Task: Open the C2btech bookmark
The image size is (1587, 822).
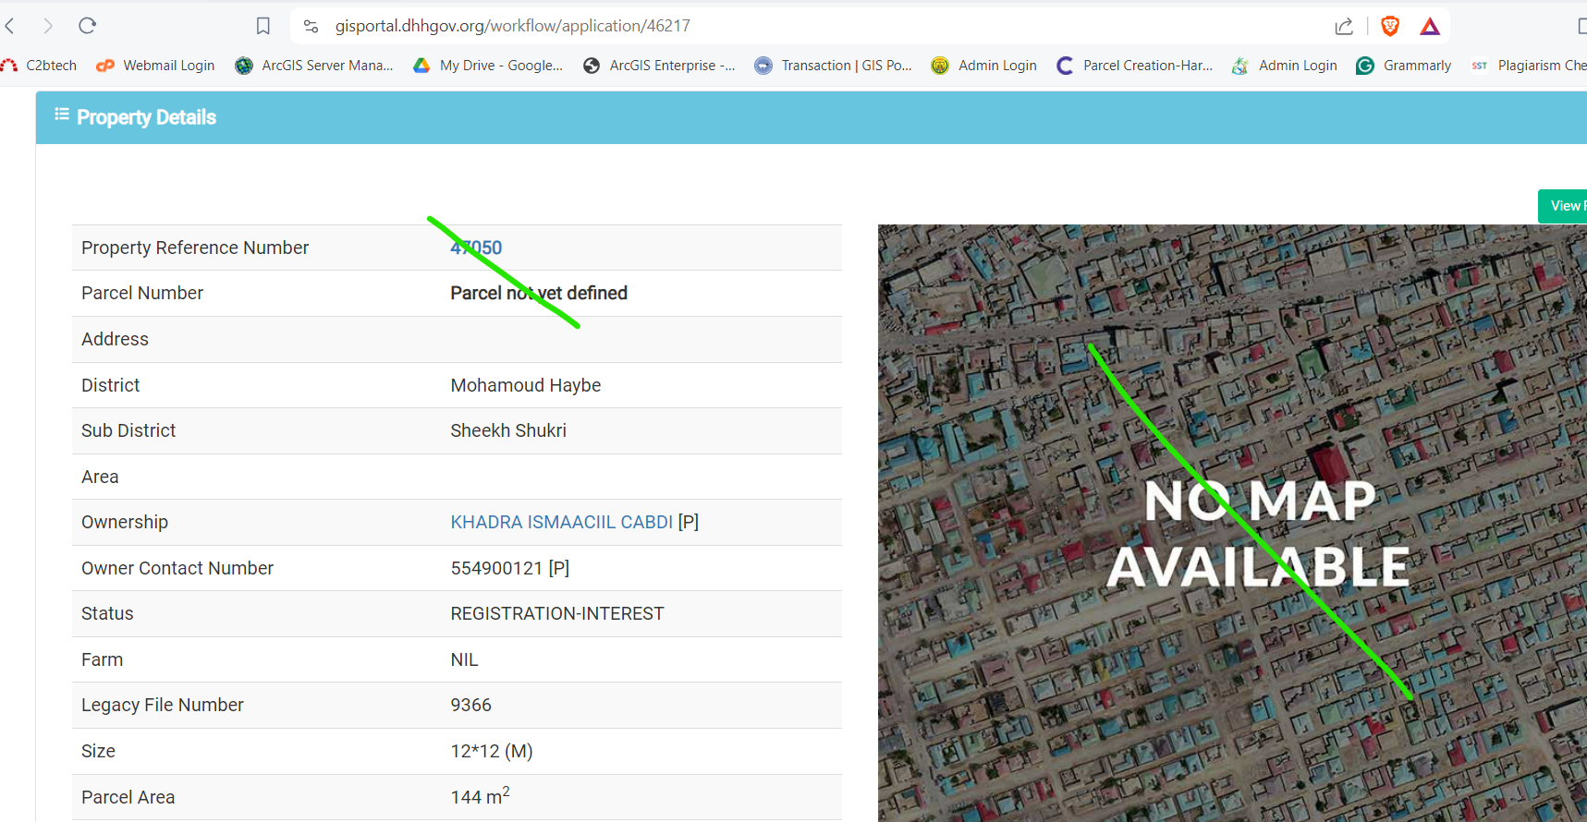Action: [x=40, y=66]
